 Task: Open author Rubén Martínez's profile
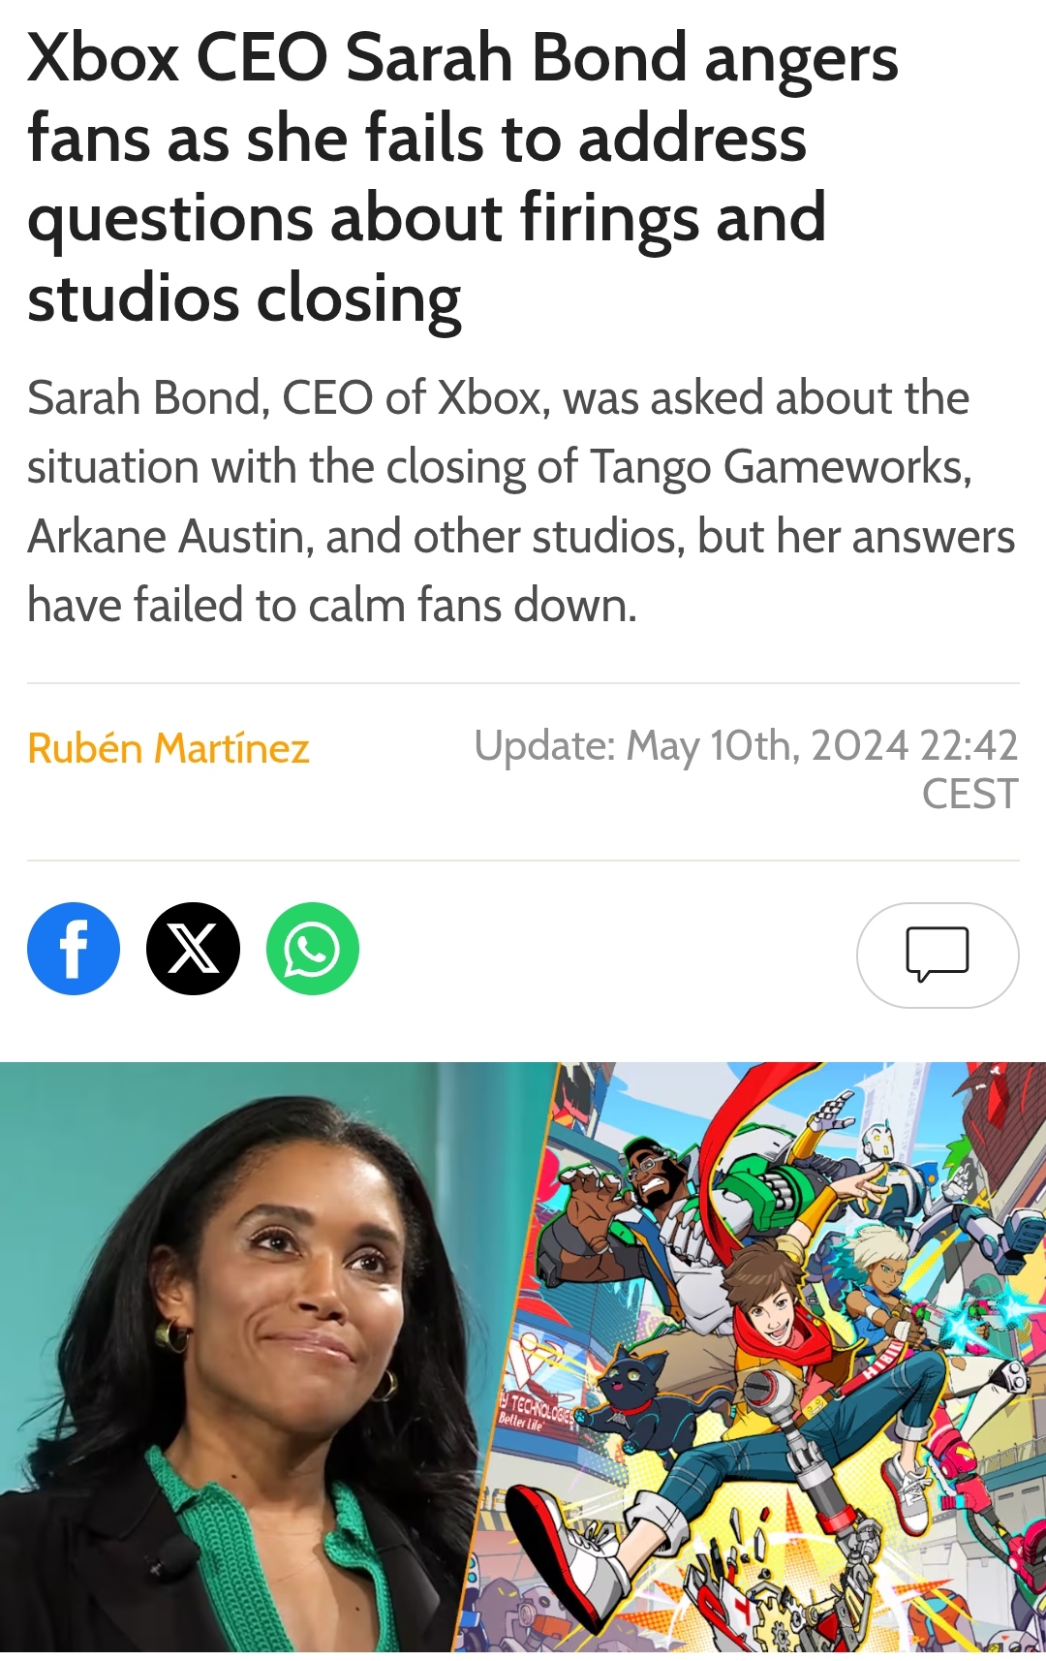(169, 749)
